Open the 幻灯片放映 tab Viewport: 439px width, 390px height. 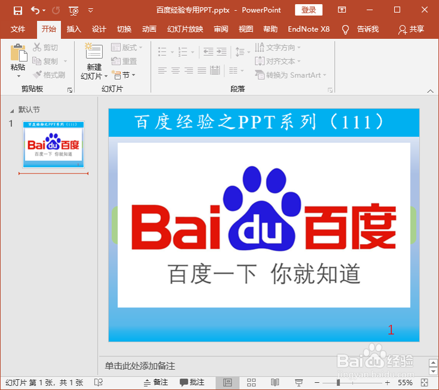pos(185,29)
